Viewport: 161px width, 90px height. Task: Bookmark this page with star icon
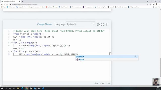click(150, 4)
